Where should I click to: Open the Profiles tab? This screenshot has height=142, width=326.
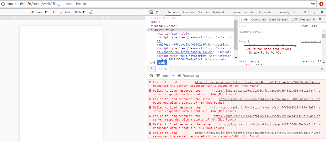pos(250,12)
